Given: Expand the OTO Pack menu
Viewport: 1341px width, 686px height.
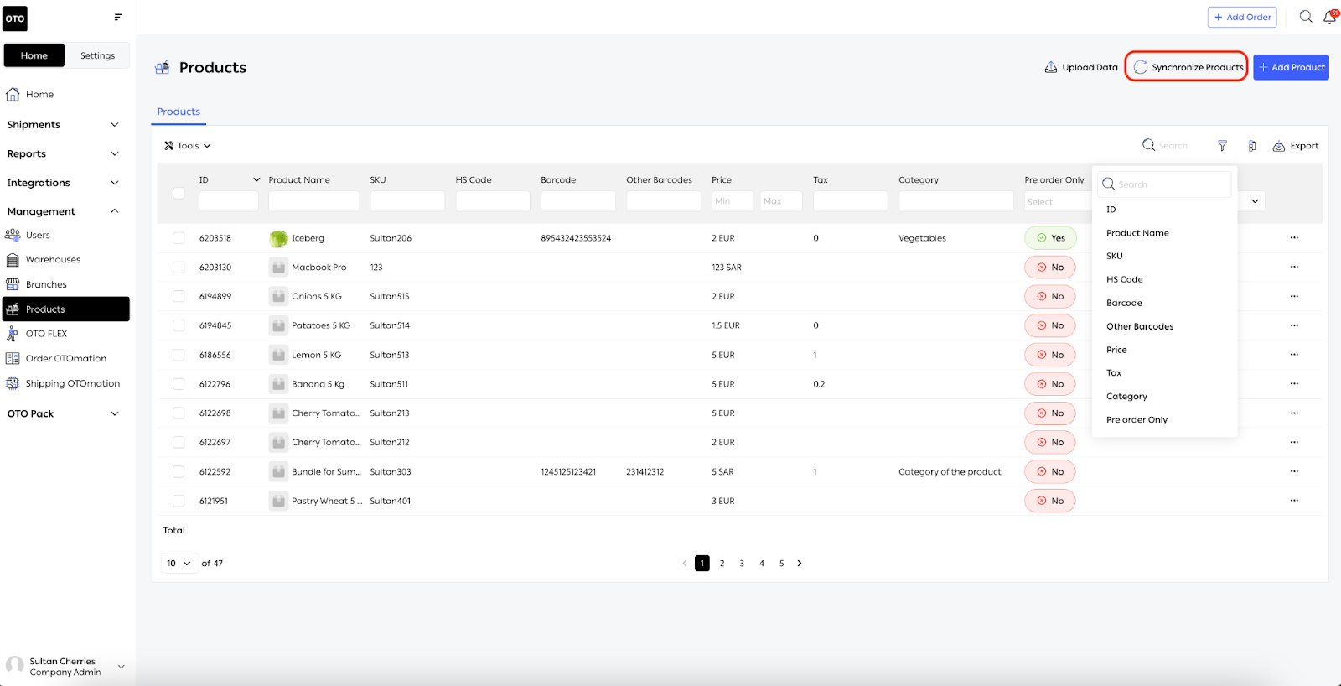Looking at the screenshot, I should tap(64, 413).
